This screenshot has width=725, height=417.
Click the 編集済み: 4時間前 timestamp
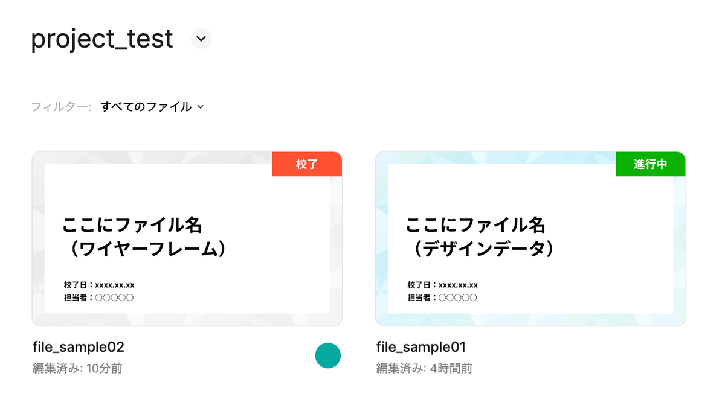(424, 368)
